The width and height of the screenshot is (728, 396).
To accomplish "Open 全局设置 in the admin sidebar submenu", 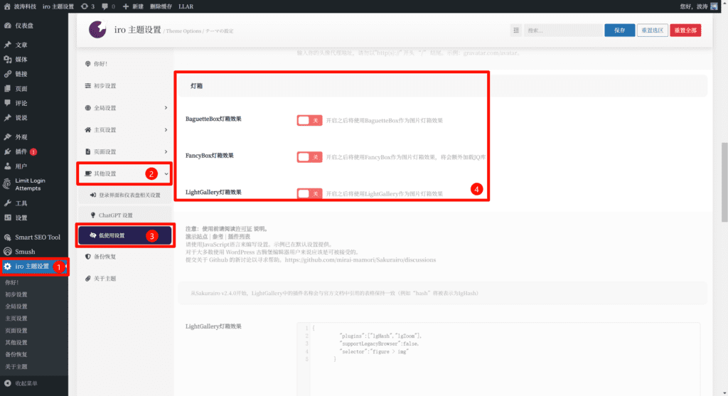I will click(16, 306).
